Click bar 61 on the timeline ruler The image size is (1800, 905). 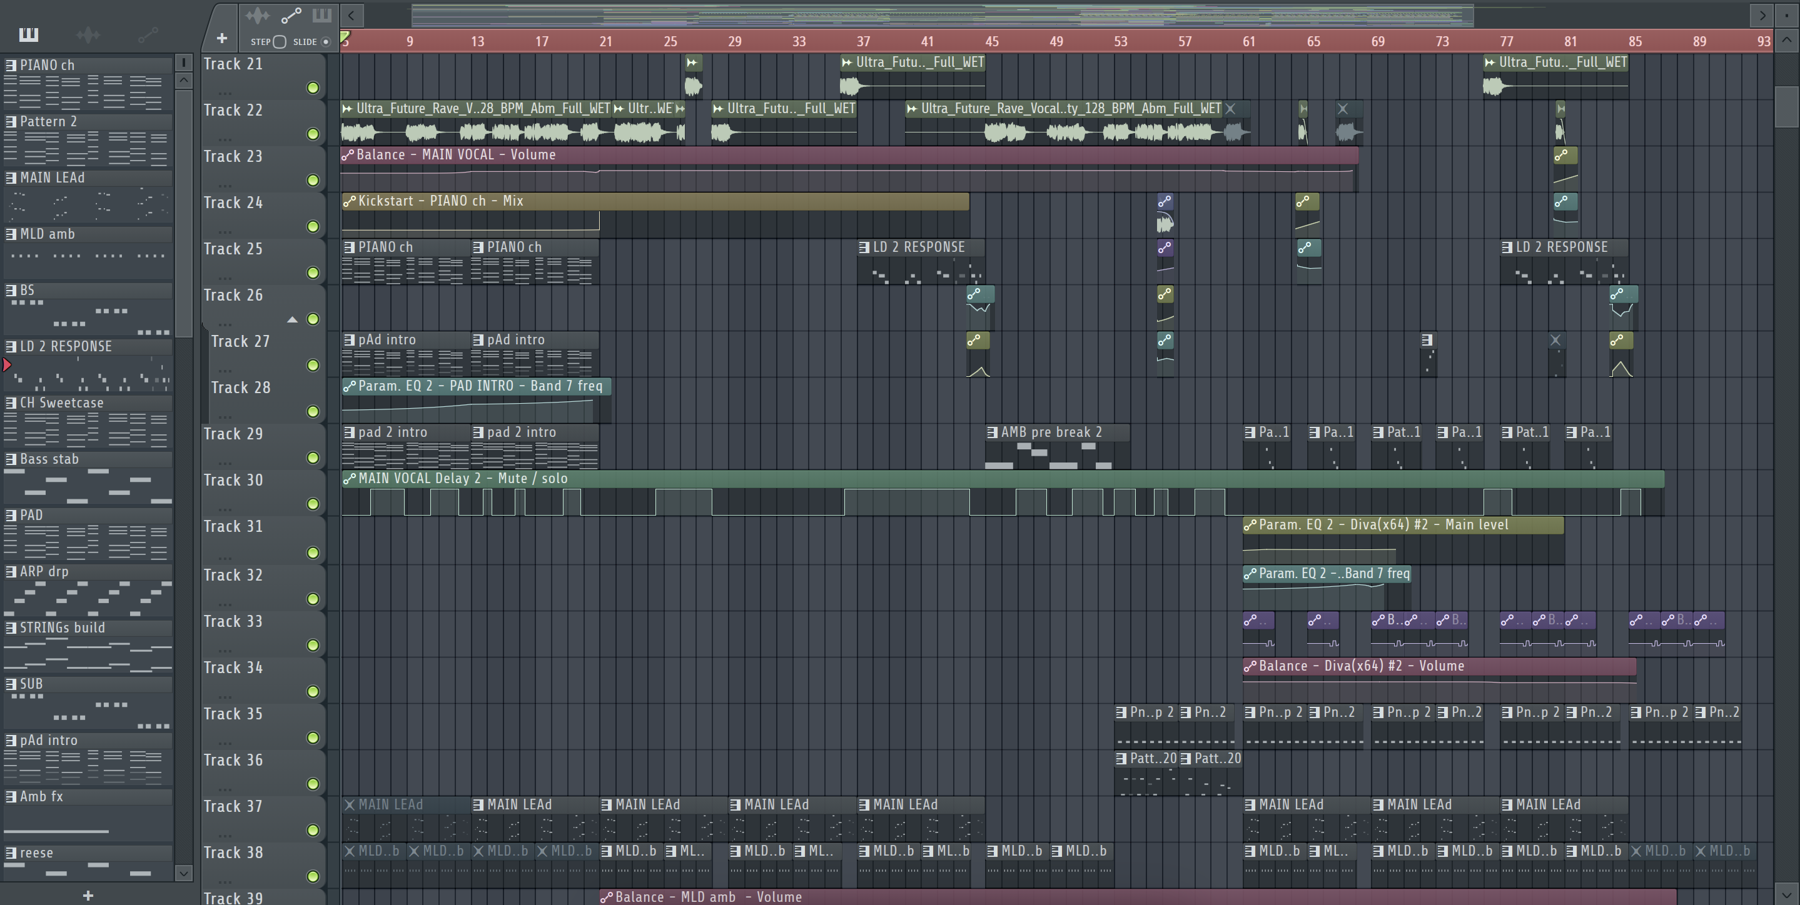coord(1249,41)
